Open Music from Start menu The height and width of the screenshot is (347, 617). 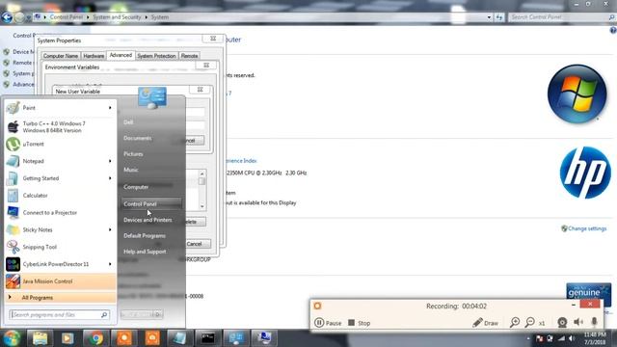point(131,170)
